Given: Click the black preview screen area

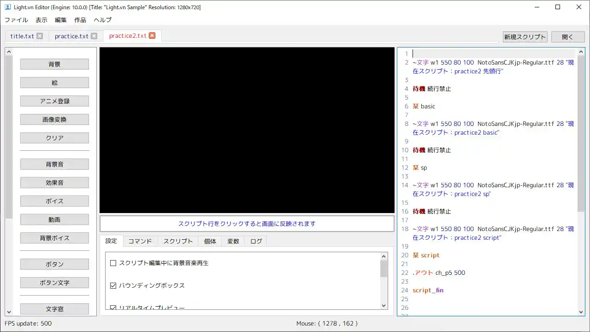Looking at the screenshot, I should pos(247,130).
